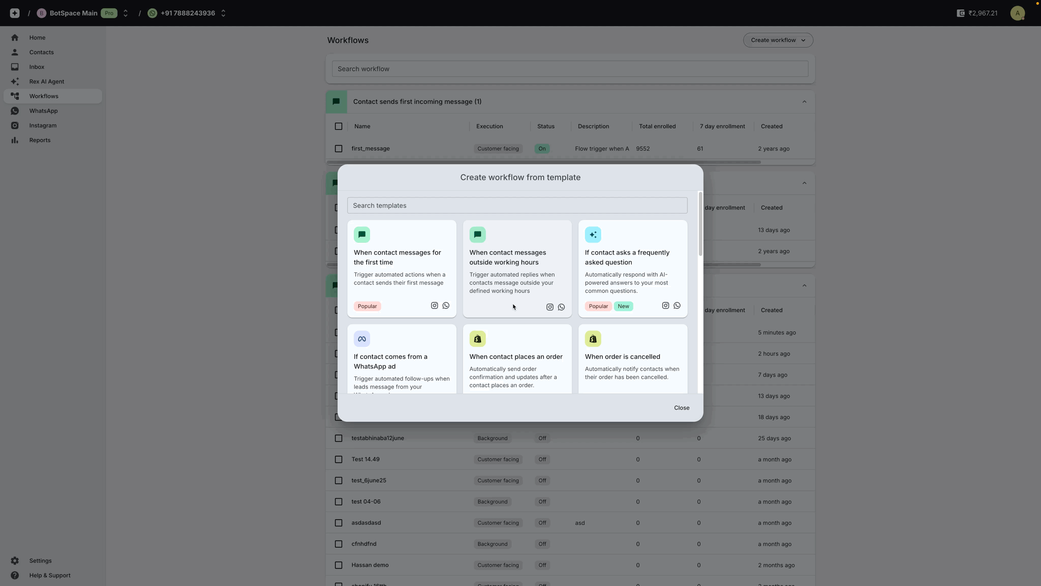Check the cfnhdfnd row checkbox
1041x586 pixels.
[x=338, y=544]
